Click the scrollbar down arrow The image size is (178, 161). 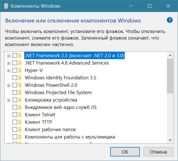click(170, 140)
